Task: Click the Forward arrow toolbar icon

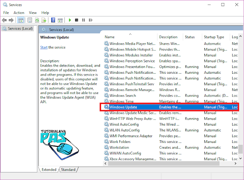Action: pyautogui.click(x=11, y=20)
